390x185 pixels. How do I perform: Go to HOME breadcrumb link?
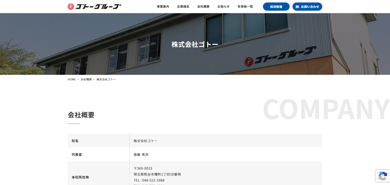[x=72, y=79]
